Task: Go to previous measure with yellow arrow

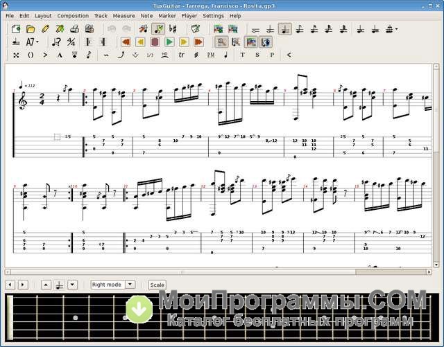Action: click(140, 42)
